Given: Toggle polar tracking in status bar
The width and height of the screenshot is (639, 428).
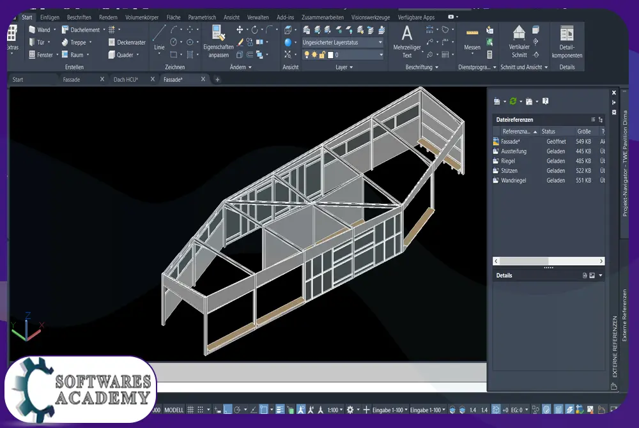Looking at the screenshot, I should click(237, 409).
